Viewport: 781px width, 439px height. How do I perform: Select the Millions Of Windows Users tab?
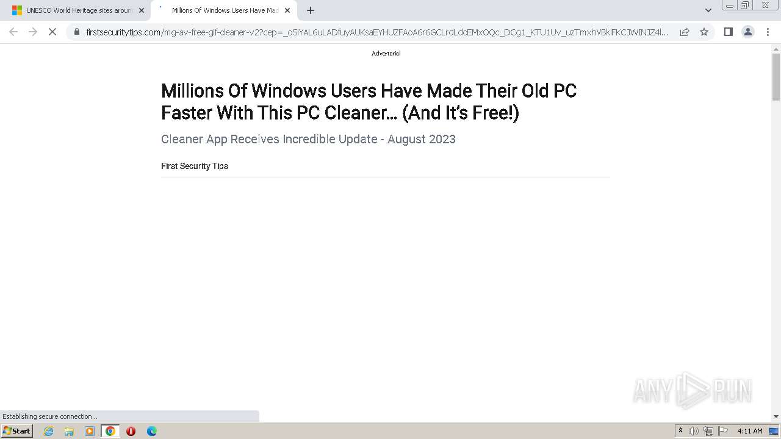(x=225, y=10)
